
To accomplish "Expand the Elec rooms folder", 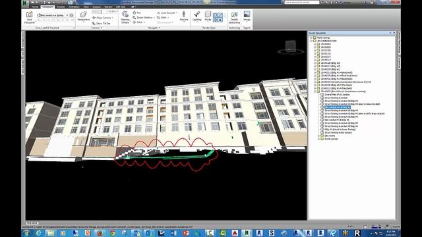I will pos(318,136).
